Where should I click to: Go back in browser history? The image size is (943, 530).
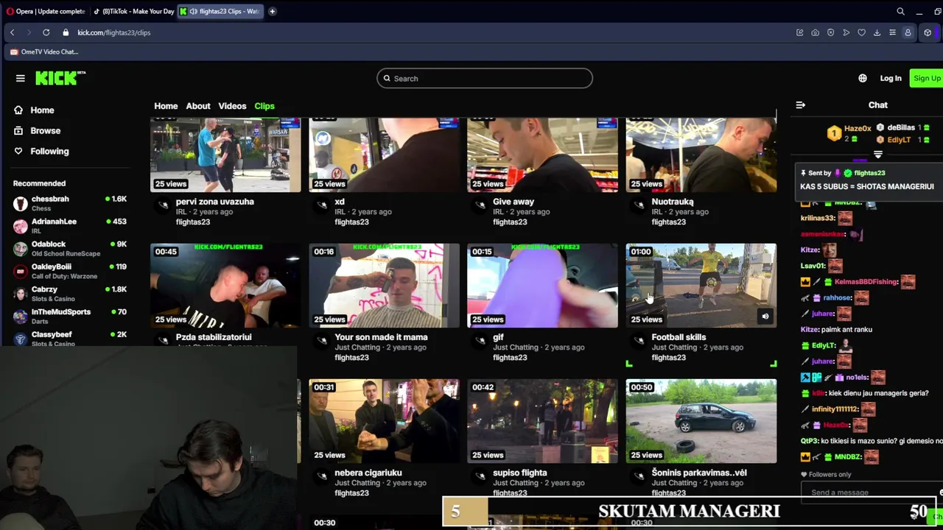click(x=12, y=32)
